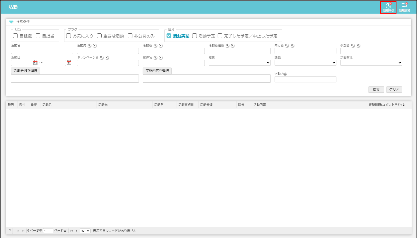The height and width of the screenshot is (238, 417).
Task: Focus the 参加者 text field
Action: coord(371,51)
